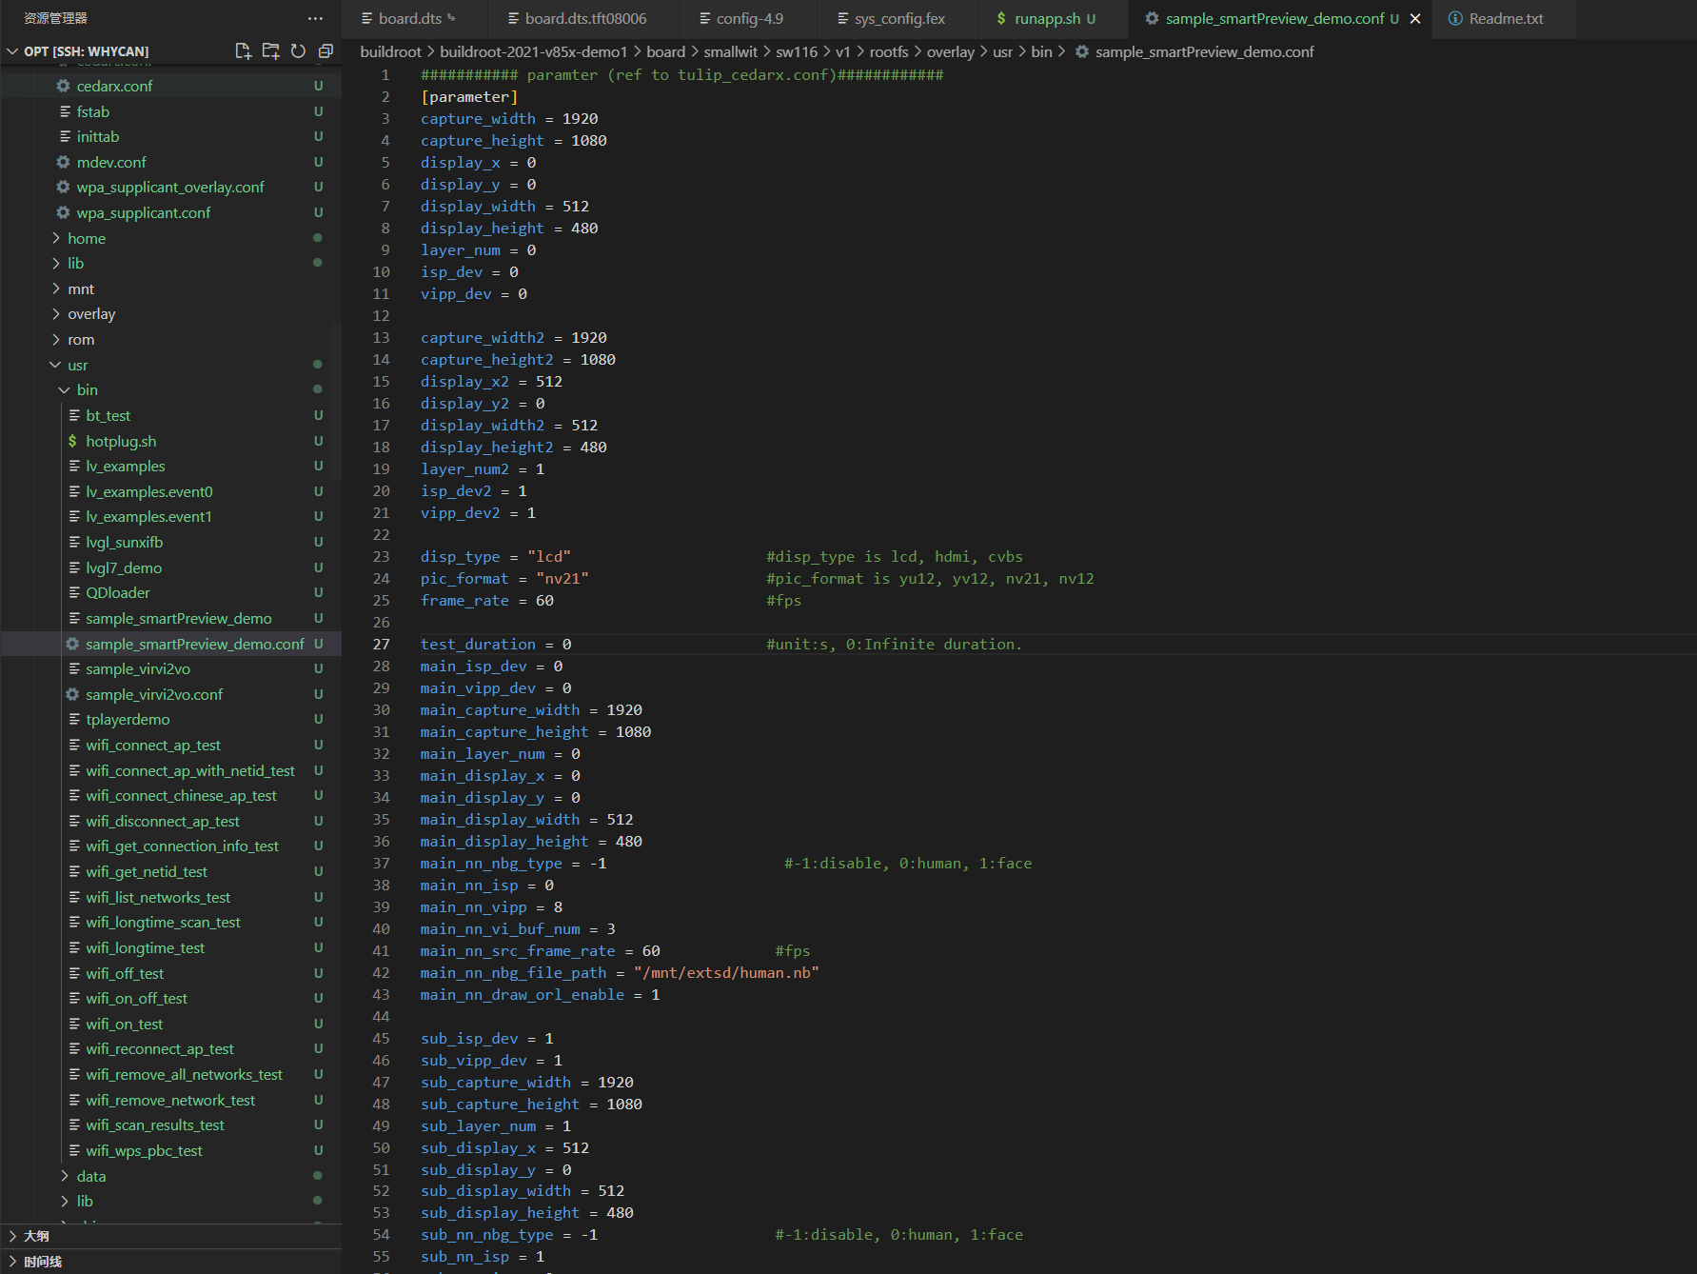The height and width of the screenshot is (1274, 1697).
Task: Switch to the runapp.sh tab
Action: click(x=1046, y=19)
